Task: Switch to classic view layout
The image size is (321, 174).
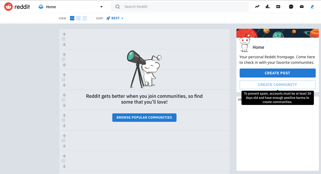Action: (x=78, y=18)
